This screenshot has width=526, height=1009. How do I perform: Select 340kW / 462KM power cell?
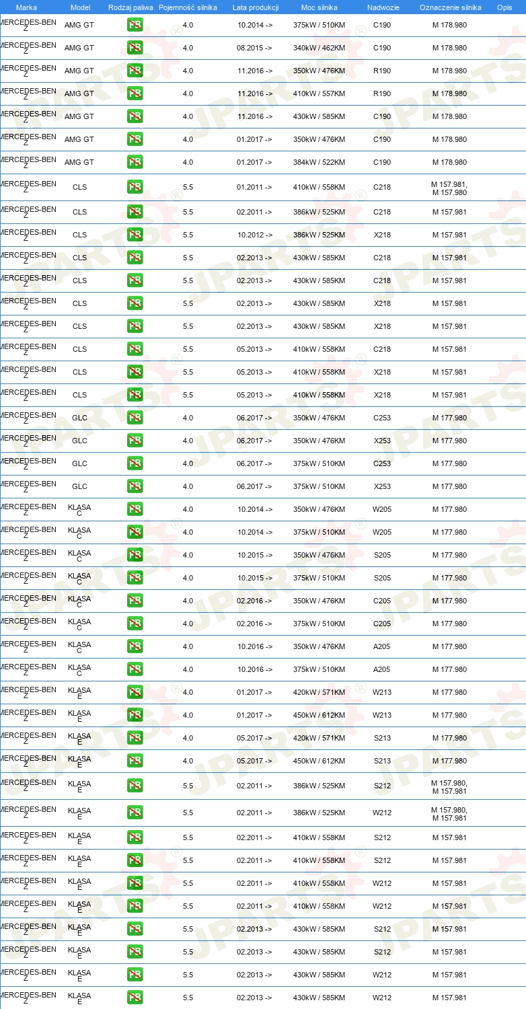320,48
